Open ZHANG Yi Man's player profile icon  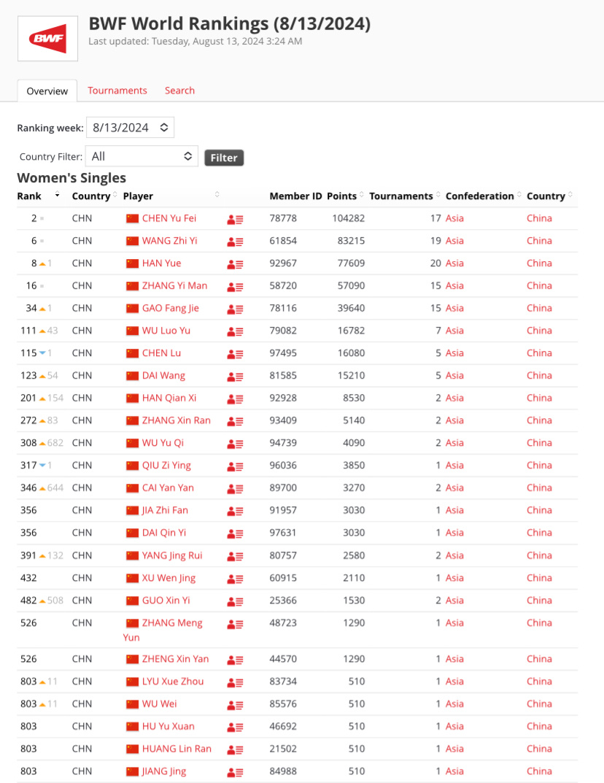235,287
